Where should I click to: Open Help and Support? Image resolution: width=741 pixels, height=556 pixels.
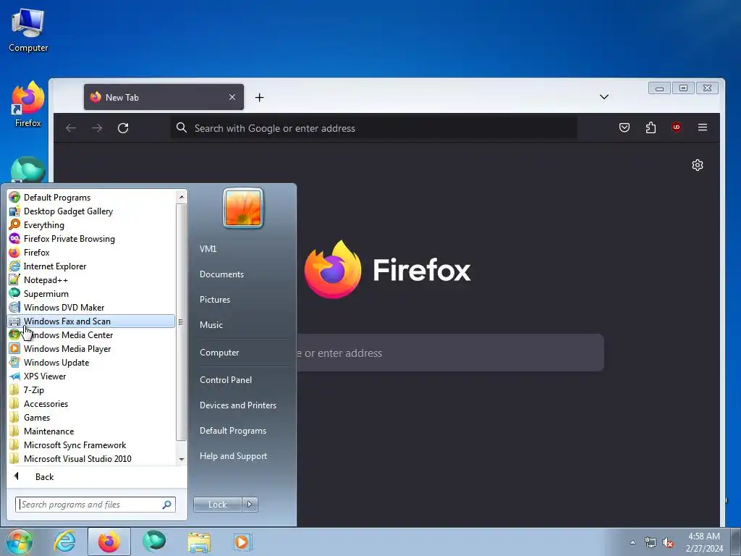(x=233, y=456)
